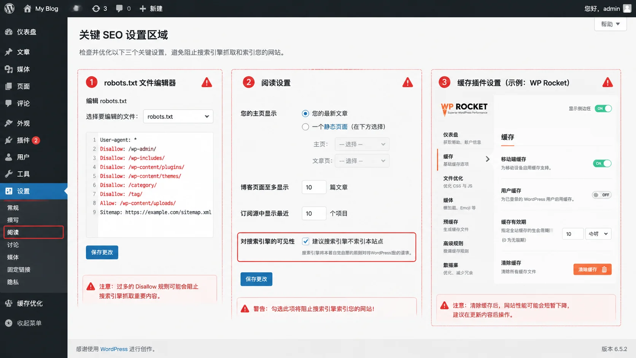This screenshot has height=358, width=636.
Task: Click the 清除缓存 button
Action: (592, 269)
